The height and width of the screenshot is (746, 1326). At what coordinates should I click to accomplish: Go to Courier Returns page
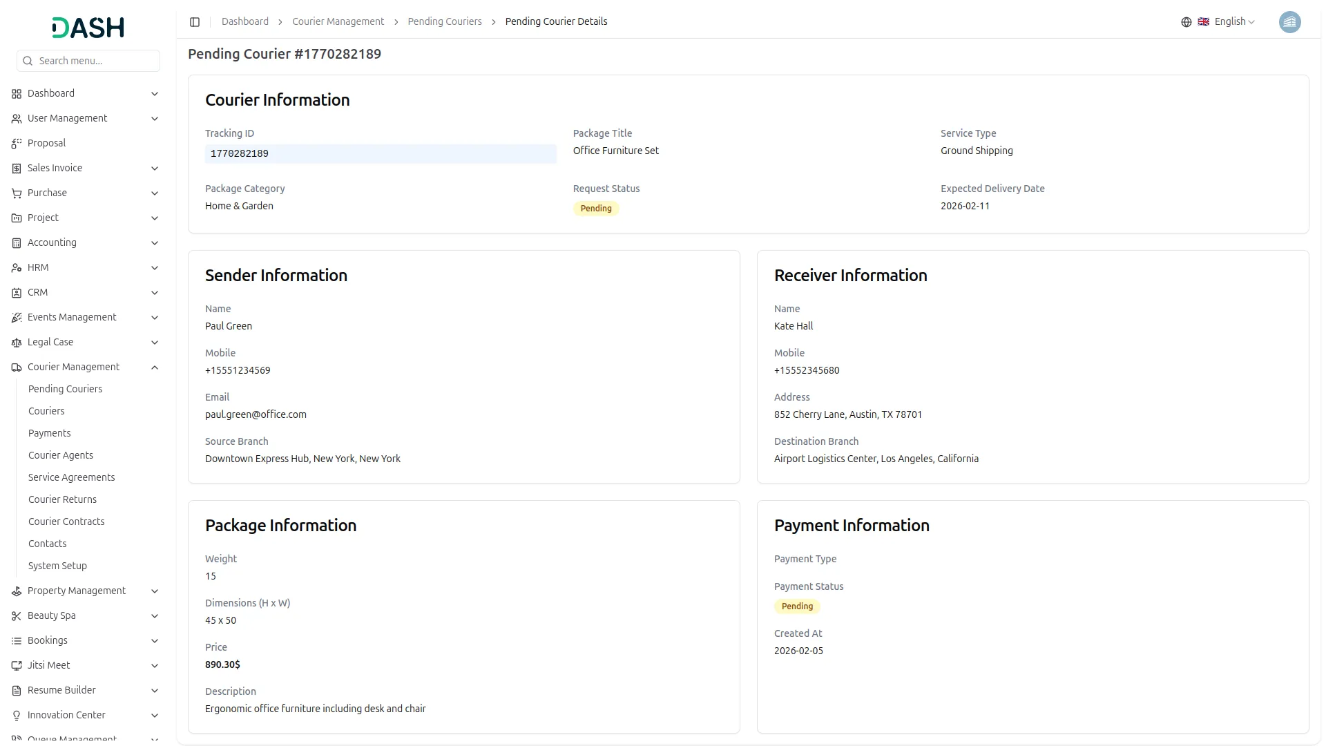tap(62, 499)
